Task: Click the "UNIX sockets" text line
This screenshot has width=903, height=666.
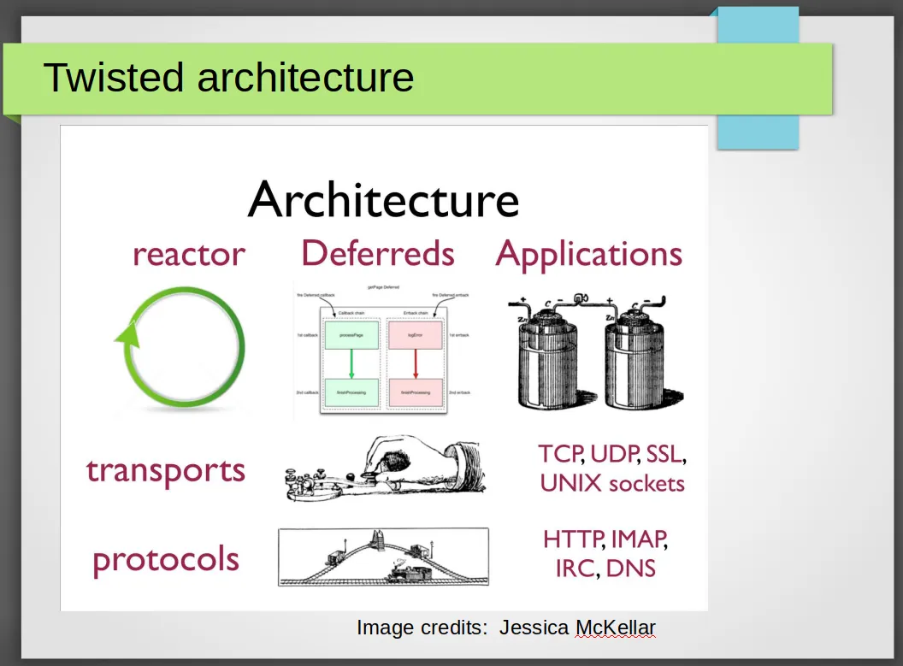Action: point(612,484)
